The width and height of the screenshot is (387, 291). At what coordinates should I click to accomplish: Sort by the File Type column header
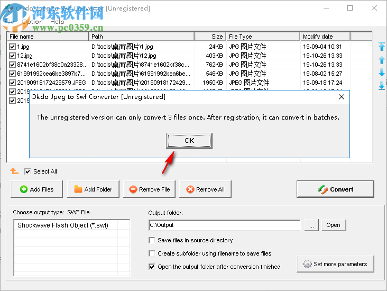point(263,37)
